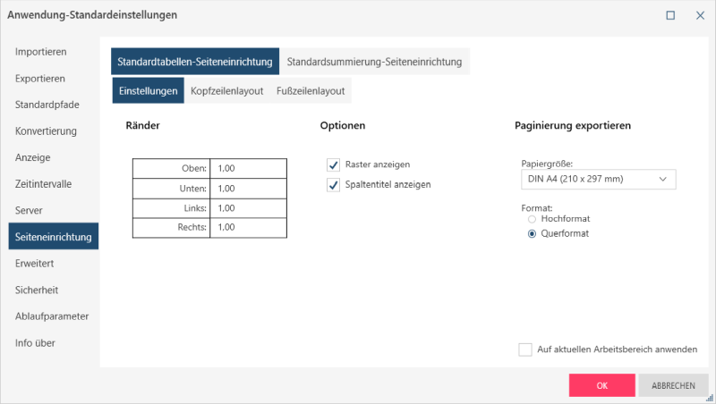Viewport: 716px width, 404px height.
Task: Select Zeitintervalle in the sidebar
Action: (43, 184)
